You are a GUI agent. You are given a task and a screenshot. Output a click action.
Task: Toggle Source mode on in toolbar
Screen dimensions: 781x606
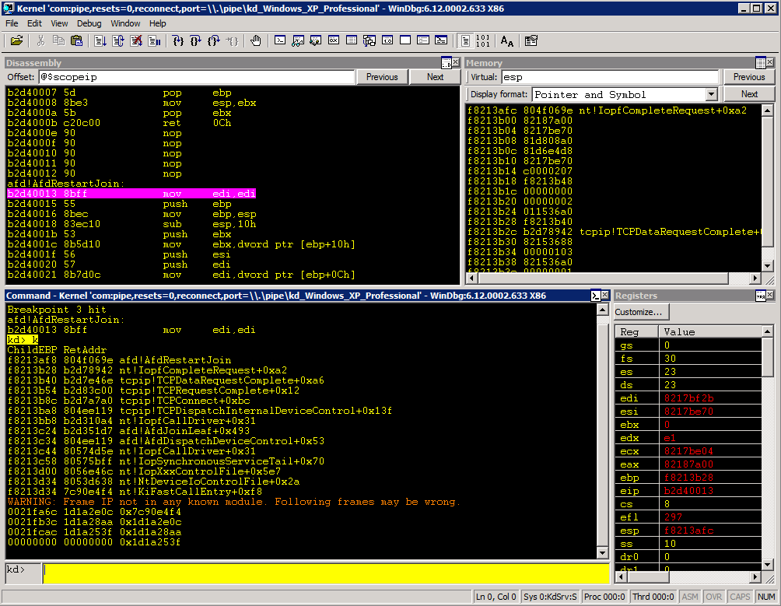click(465, 40)
